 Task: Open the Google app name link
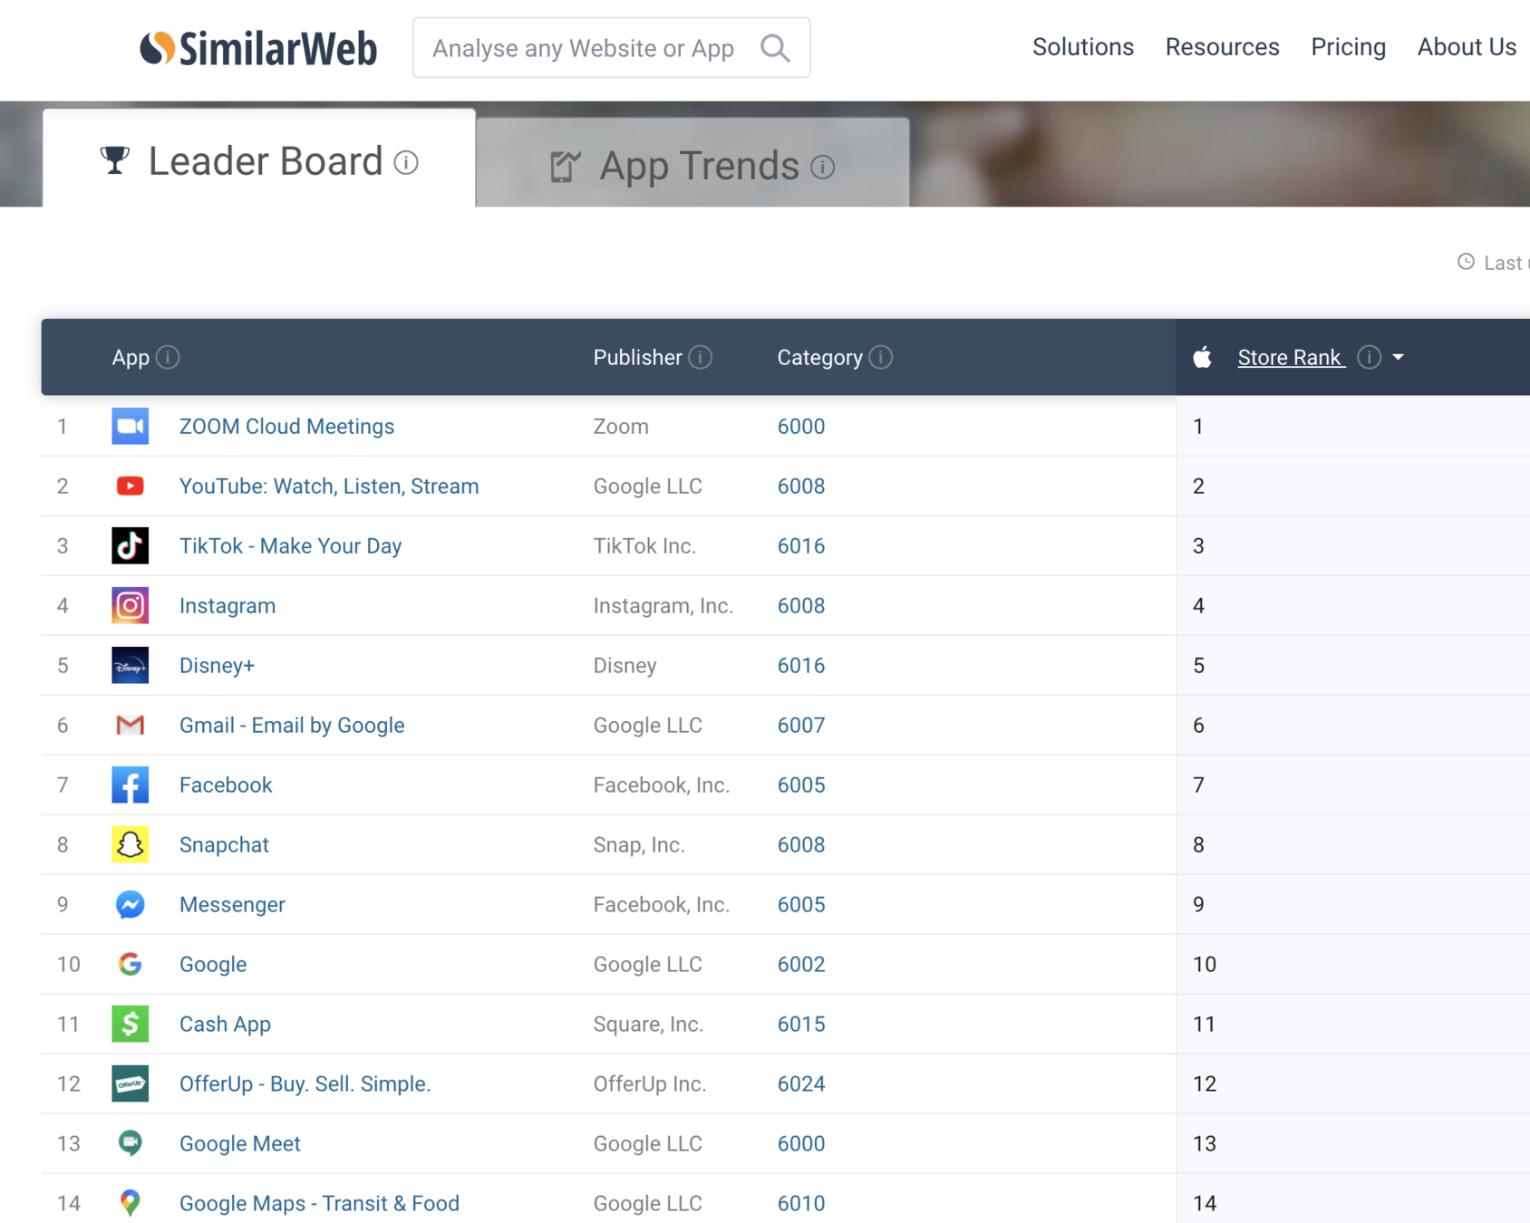[x=213, y=964]
